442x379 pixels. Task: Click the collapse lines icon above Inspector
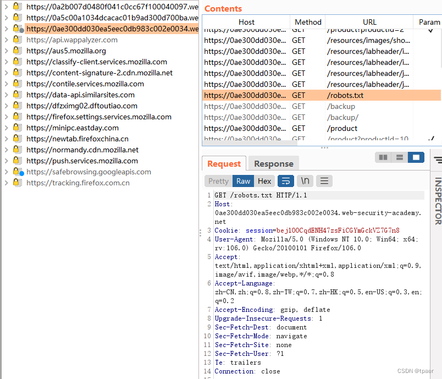[x=438, y=160]
